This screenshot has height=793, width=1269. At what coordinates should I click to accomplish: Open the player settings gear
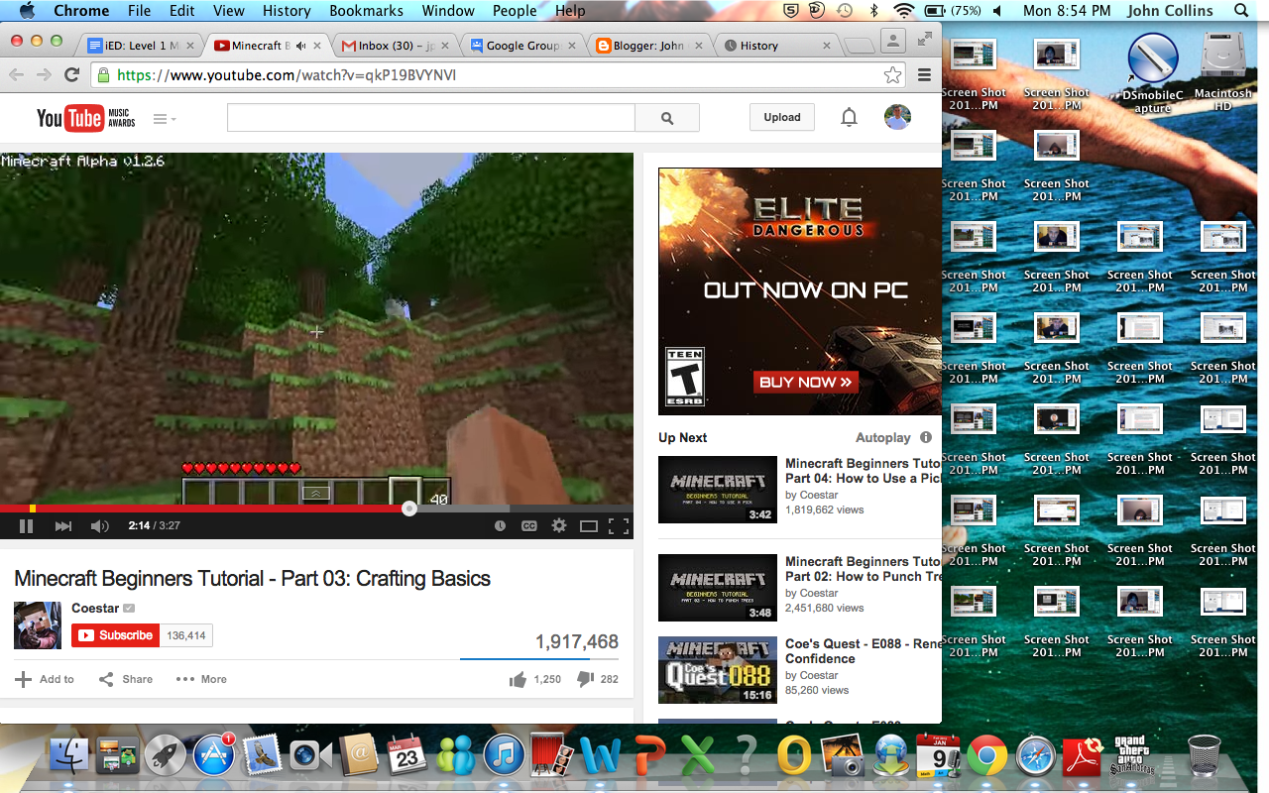coord(559,526)
